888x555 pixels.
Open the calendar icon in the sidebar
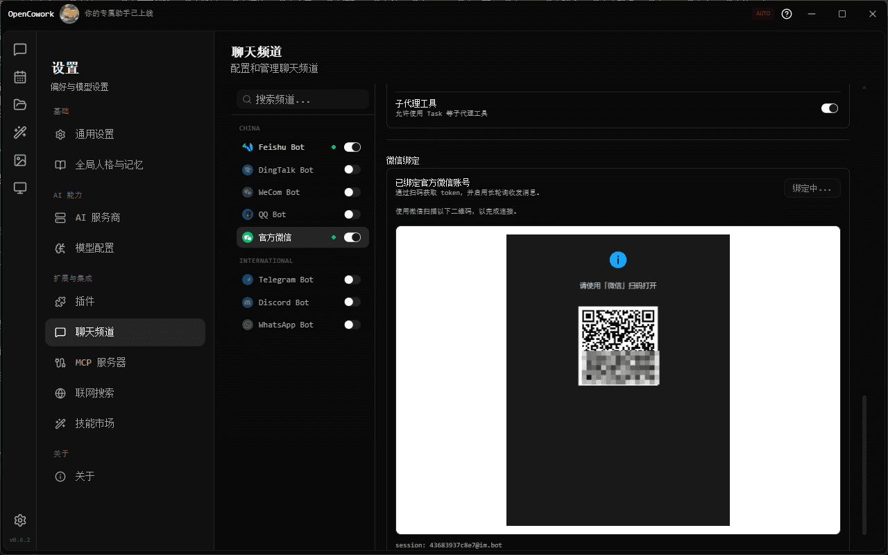19,78
